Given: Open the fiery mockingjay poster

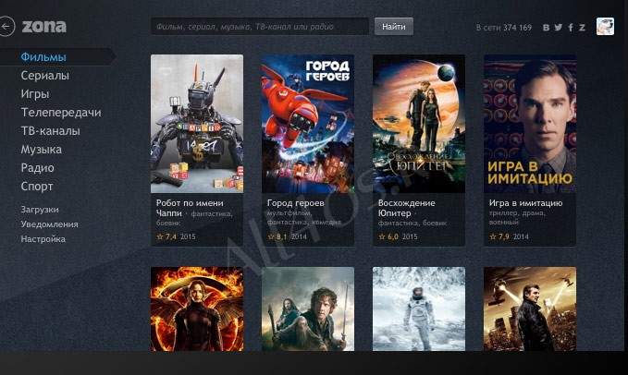Looking at the screenshot, I should click(197, 309).
